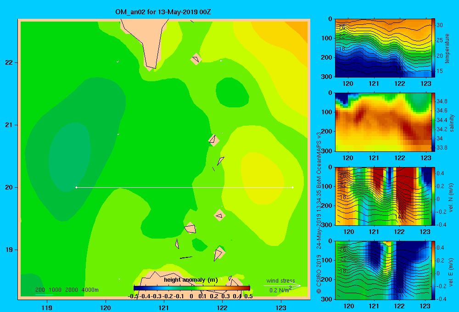Viewport: 459px width, 312px height.
Task: Click the vertical "BoM OceanMAPS v3" text
Action: pos(319,160)
